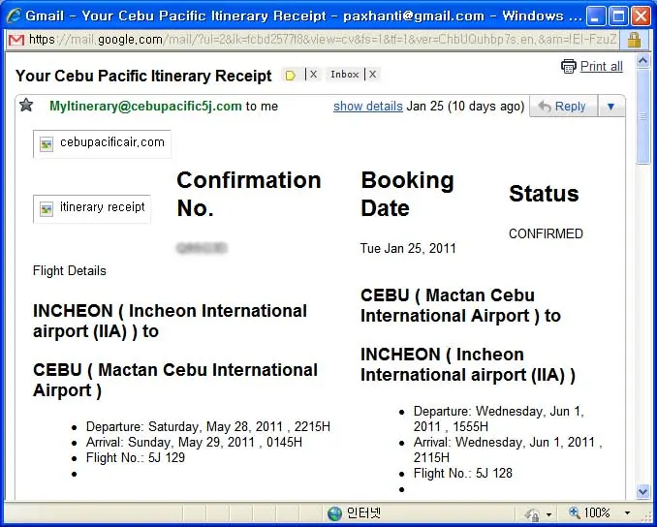The height and width of the screenshot is (527, 657).
Task: Click the CONFIRMED status text
Action: coord(546,233)
